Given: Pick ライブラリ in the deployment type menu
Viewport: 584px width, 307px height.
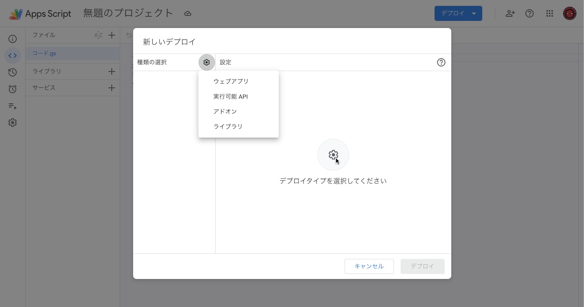Looking at the screenshot, I should point(228,126).
